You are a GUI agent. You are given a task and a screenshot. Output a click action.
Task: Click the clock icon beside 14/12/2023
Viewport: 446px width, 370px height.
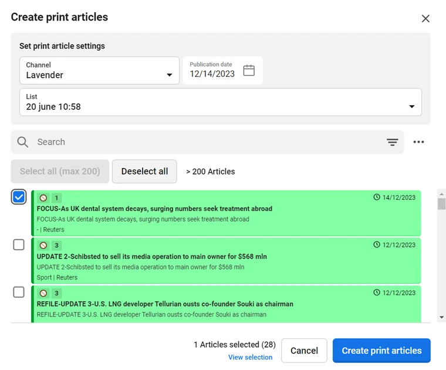pos(377,197)
